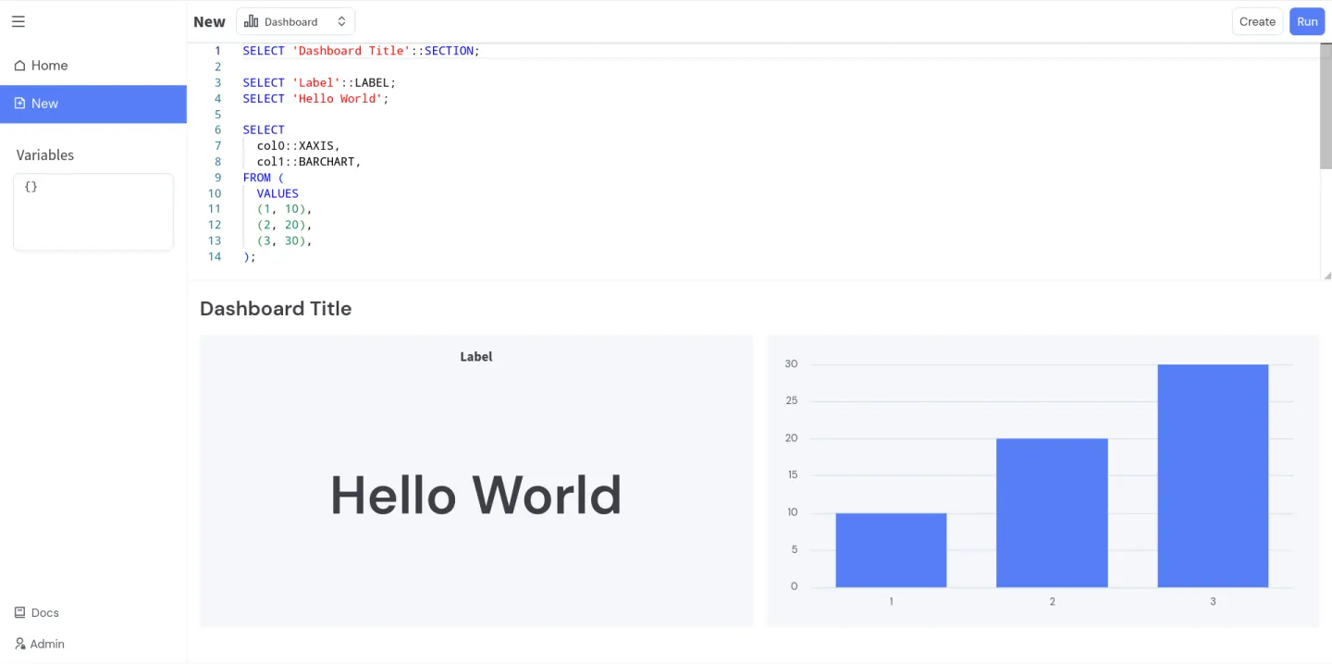Click the Create button
Screen dimensions: 1332x664
1257,20
